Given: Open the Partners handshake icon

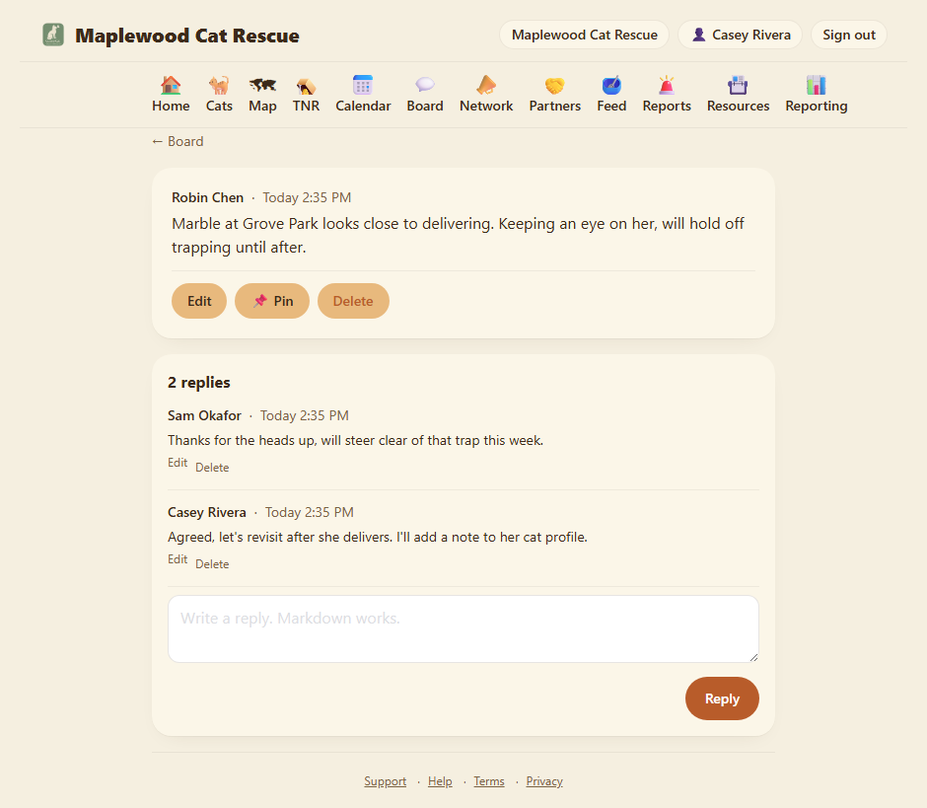Looking at the screenshot, I should point(554,85).
